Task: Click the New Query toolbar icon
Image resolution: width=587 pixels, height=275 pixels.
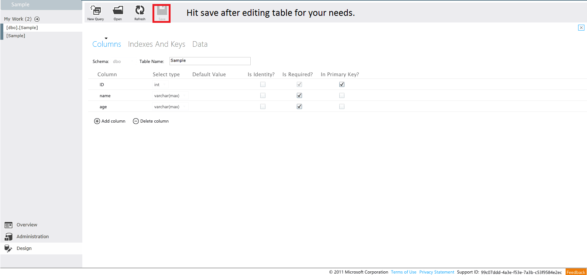Action: tap(96, 11)
